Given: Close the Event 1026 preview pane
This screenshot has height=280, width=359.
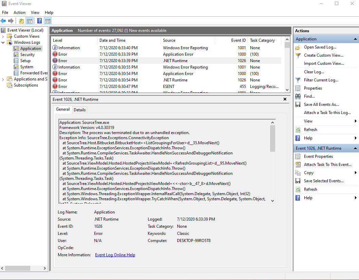Looking at the screenshot, I should pos(285,99).
